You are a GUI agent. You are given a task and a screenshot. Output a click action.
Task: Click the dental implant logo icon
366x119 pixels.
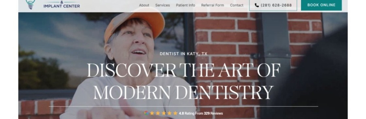click(x=30, y=4)
